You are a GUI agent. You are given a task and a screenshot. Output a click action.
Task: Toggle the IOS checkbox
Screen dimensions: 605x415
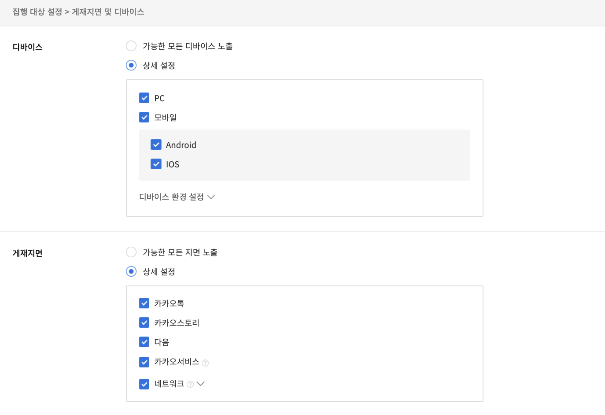(x=156, y=164)
